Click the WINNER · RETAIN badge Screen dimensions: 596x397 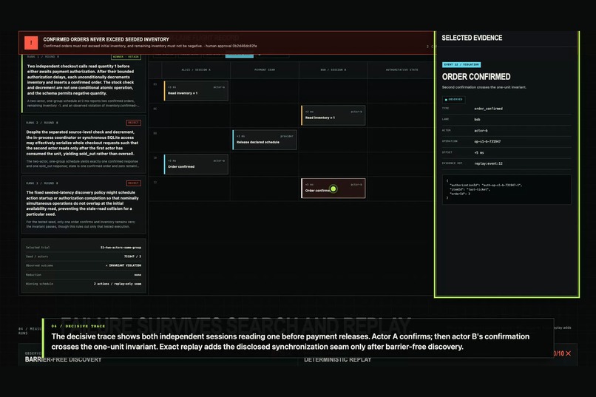click(126, 57)
